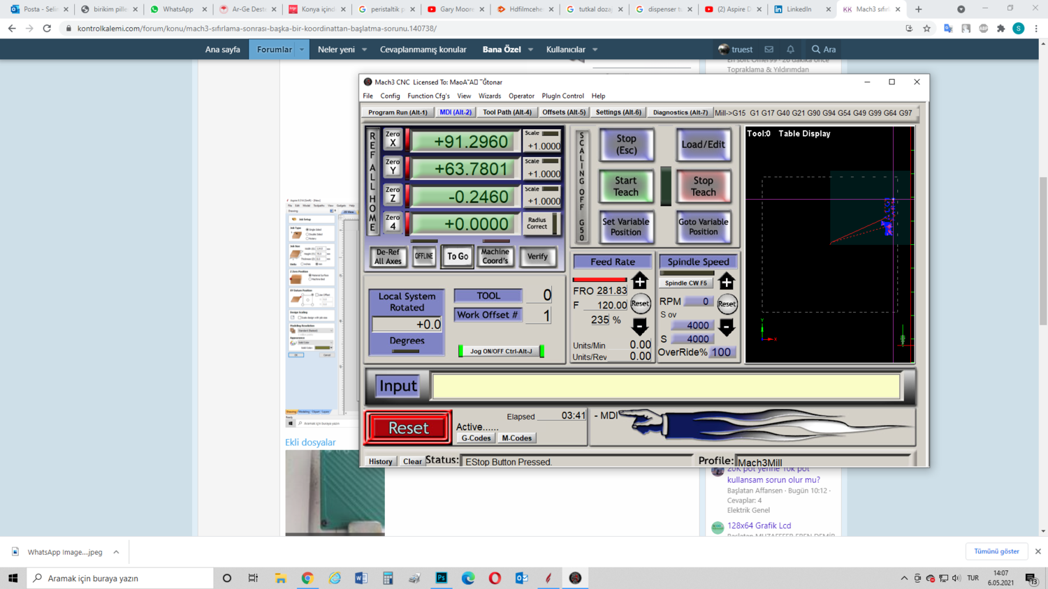This screenshot has width=1048, height=589.
Task: Expand the Forumlar dropdown arrow
Action: coord(302,50)
